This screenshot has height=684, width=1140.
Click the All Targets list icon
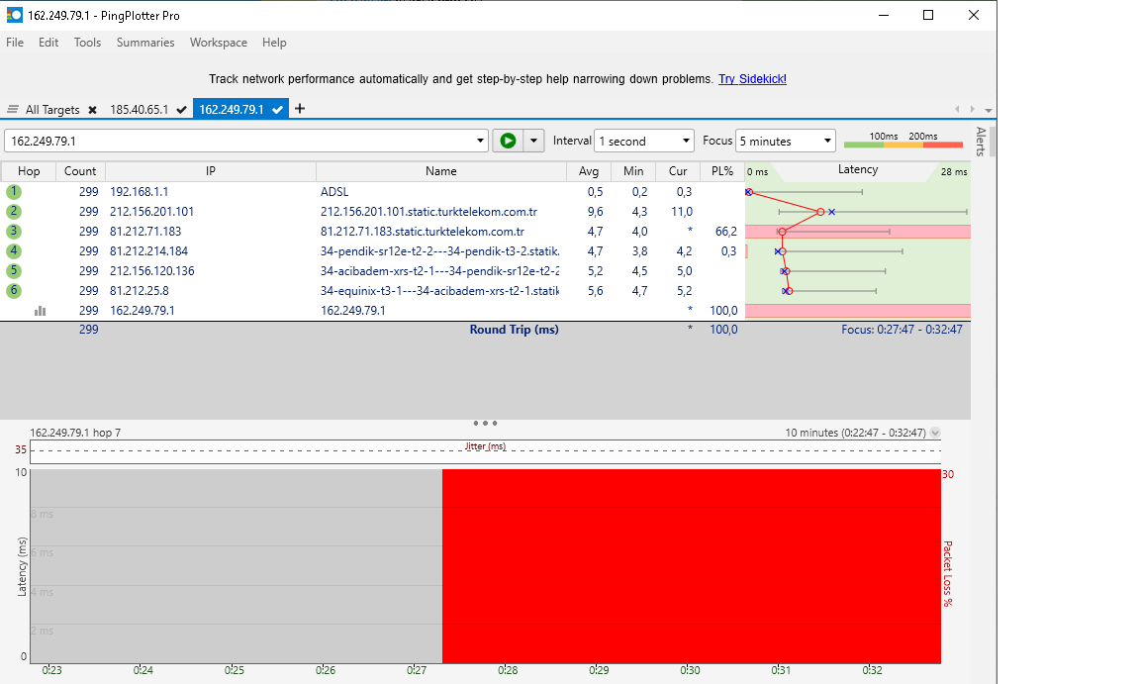(x=12, y=110)
